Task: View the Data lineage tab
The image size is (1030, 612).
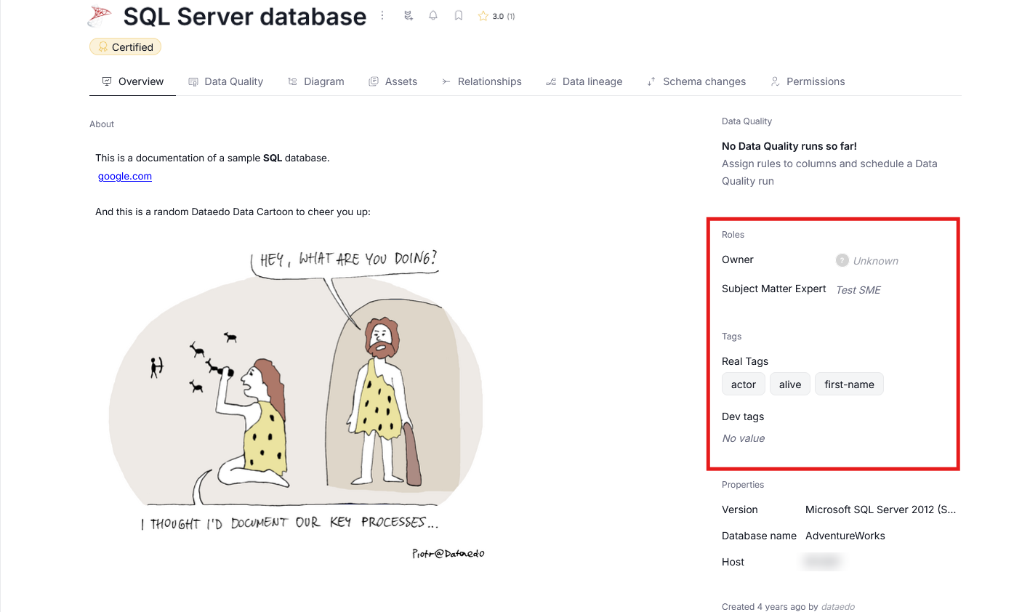Action: [x=584, y=81]
